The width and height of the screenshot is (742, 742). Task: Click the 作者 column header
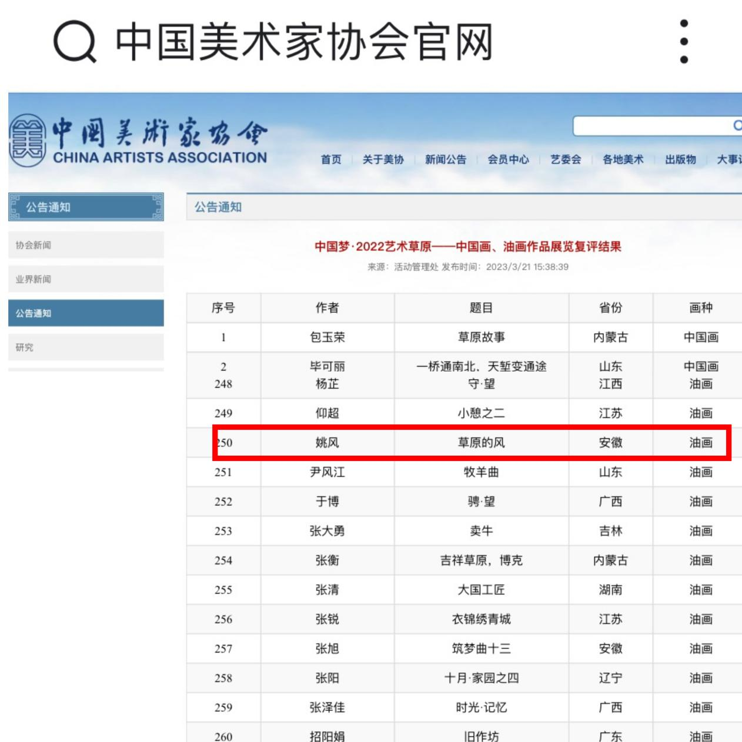(327, 308)
